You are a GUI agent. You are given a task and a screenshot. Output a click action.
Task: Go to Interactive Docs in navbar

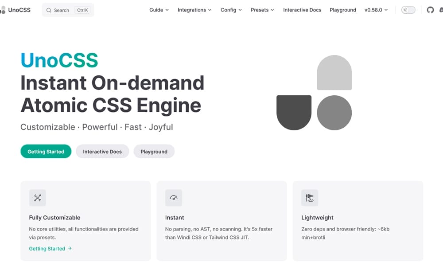[302, 10]
